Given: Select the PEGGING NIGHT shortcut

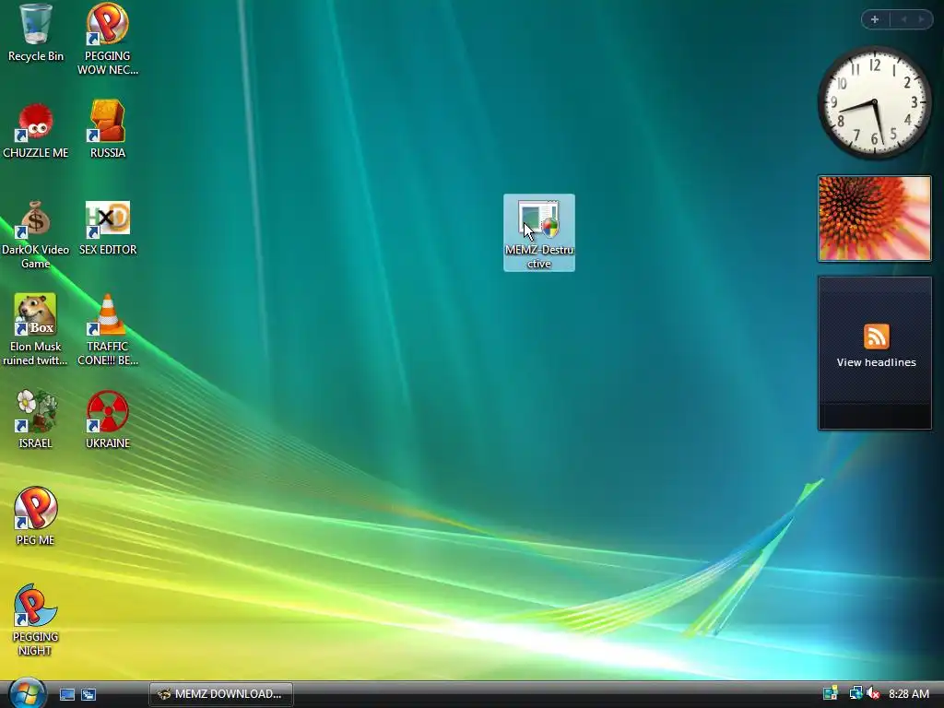Looking at the screenshot, I should click(36, 620).
